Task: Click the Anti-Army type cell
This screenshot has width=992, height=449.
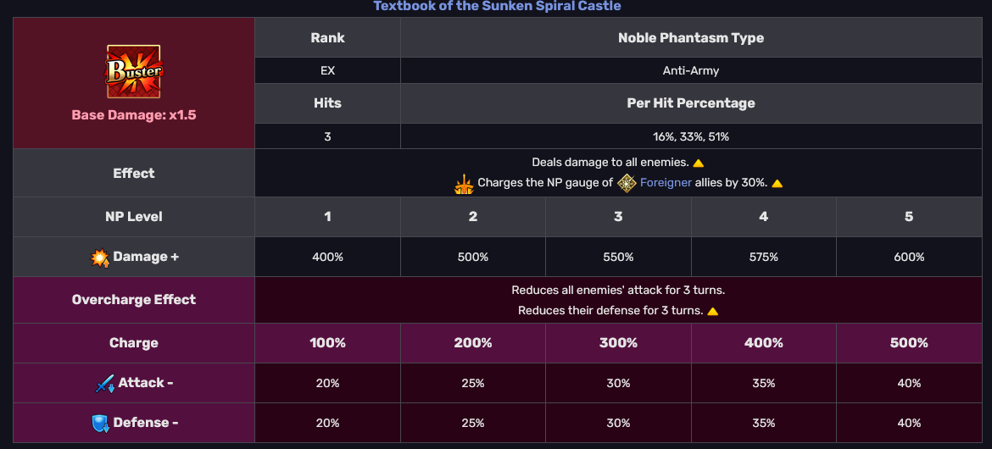Action: tap(691, 71)
